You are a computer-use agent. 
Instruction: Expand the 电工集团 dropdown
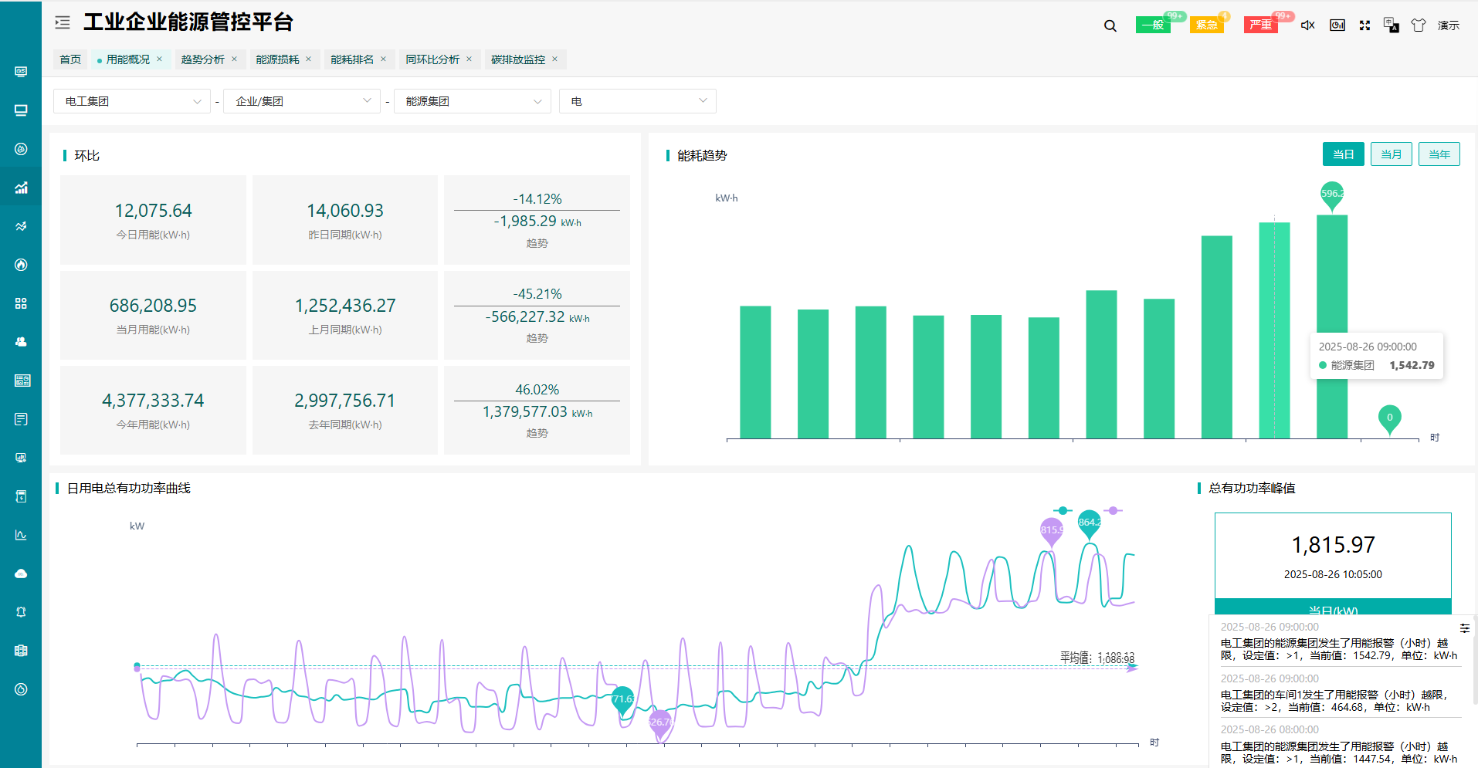[131, 101]
